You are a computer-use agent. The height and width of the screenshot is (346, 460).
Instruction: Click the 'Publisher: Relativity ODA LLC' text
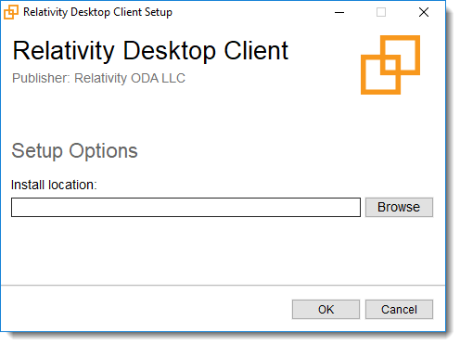pos(98,78)
